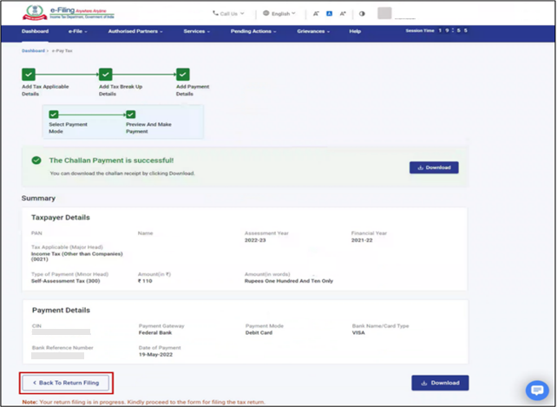Click Back To Return Filing button
Viewport: 558px width, 407px height.
[66, 382]
